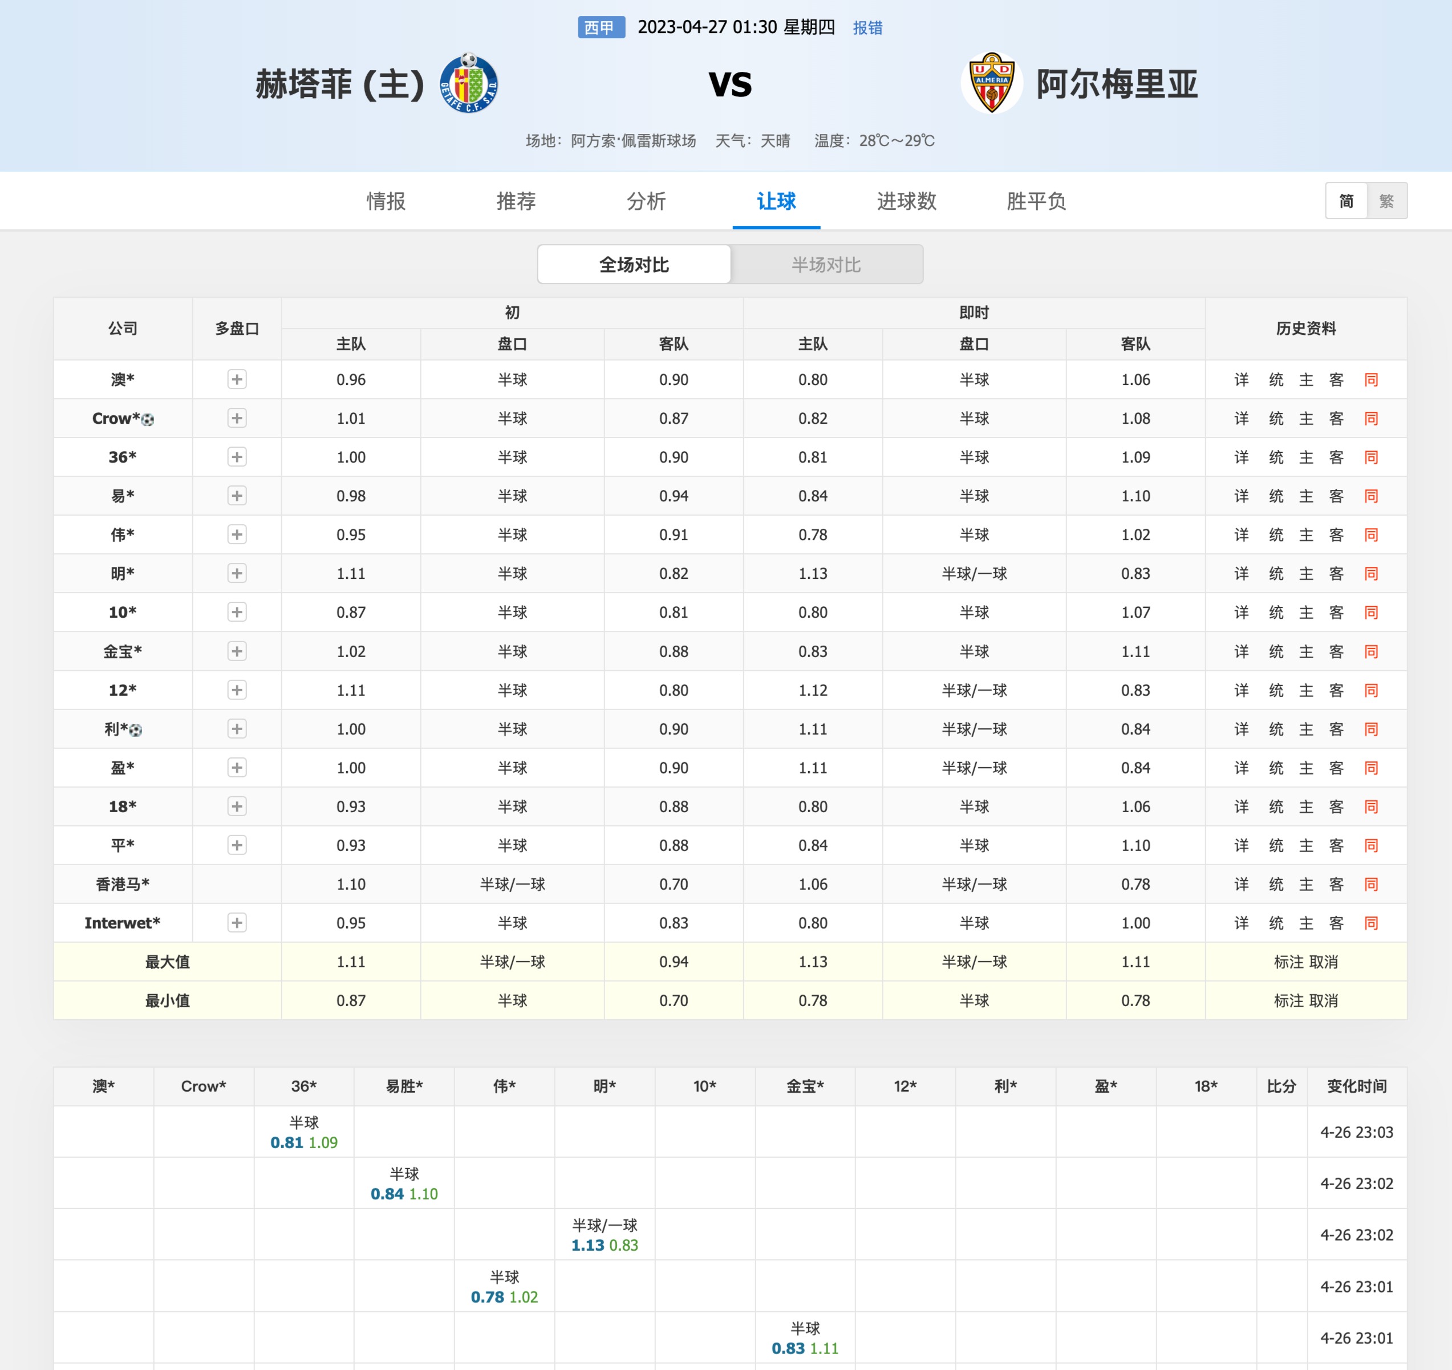1452x1370 pixels.
Task: Expand multi-handicap plus for 易* row
Action: (237, 496)
